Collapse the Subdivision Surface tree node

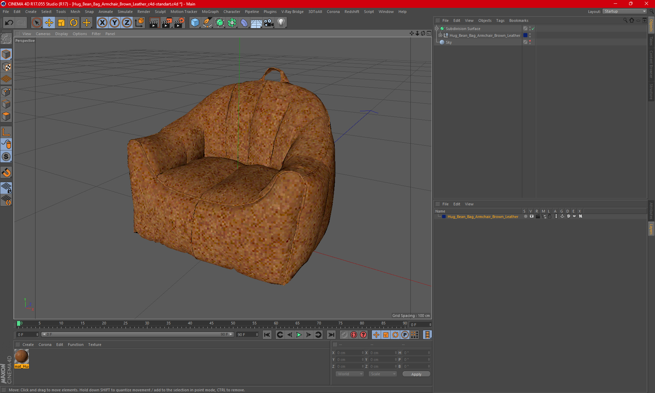436,29
